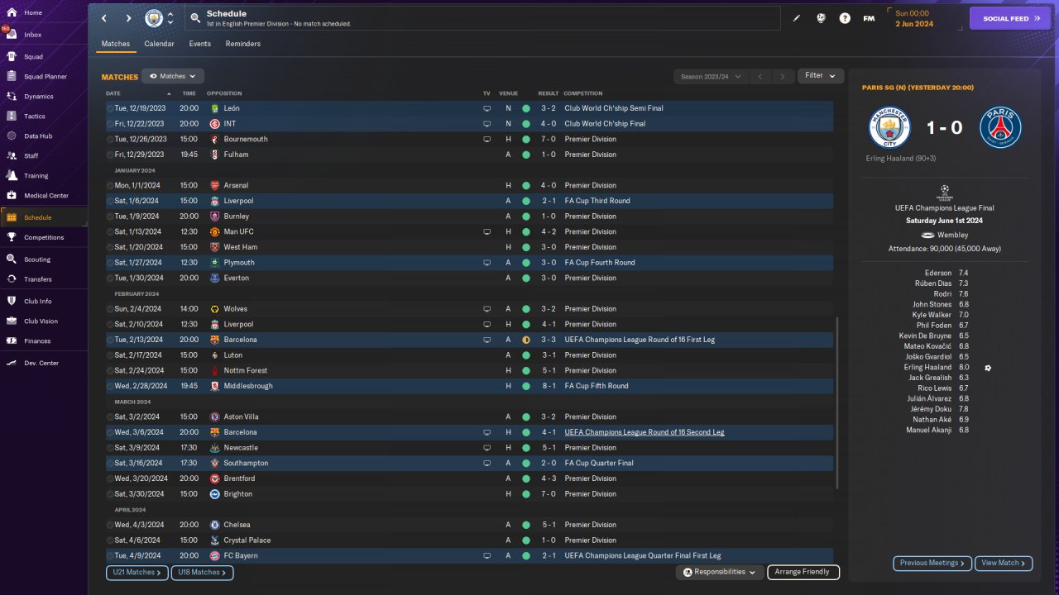Open the Home section in sidebar
This screenshot has width=1059, height=595.
[x=33, y=13]
